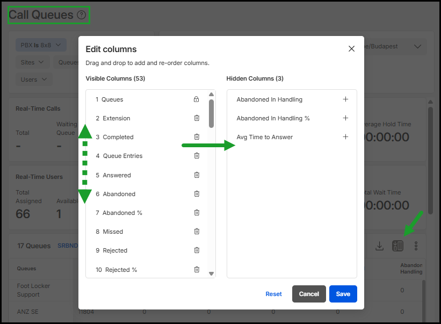Select the 5 Answered column row
The height and width of the screenshot is (324, 441).
[x=147, y=175]
